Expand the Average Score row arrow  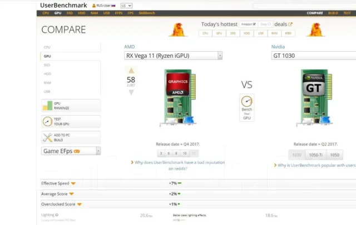coord(71,194)
